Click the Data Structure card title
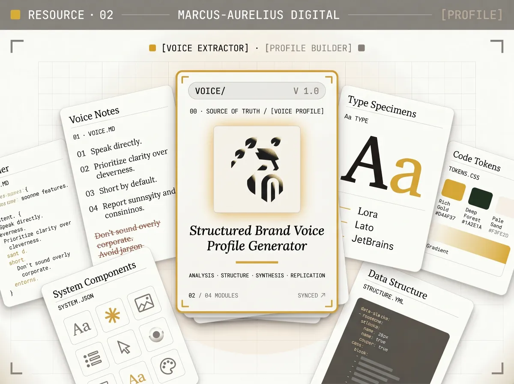 click(397, 284)
